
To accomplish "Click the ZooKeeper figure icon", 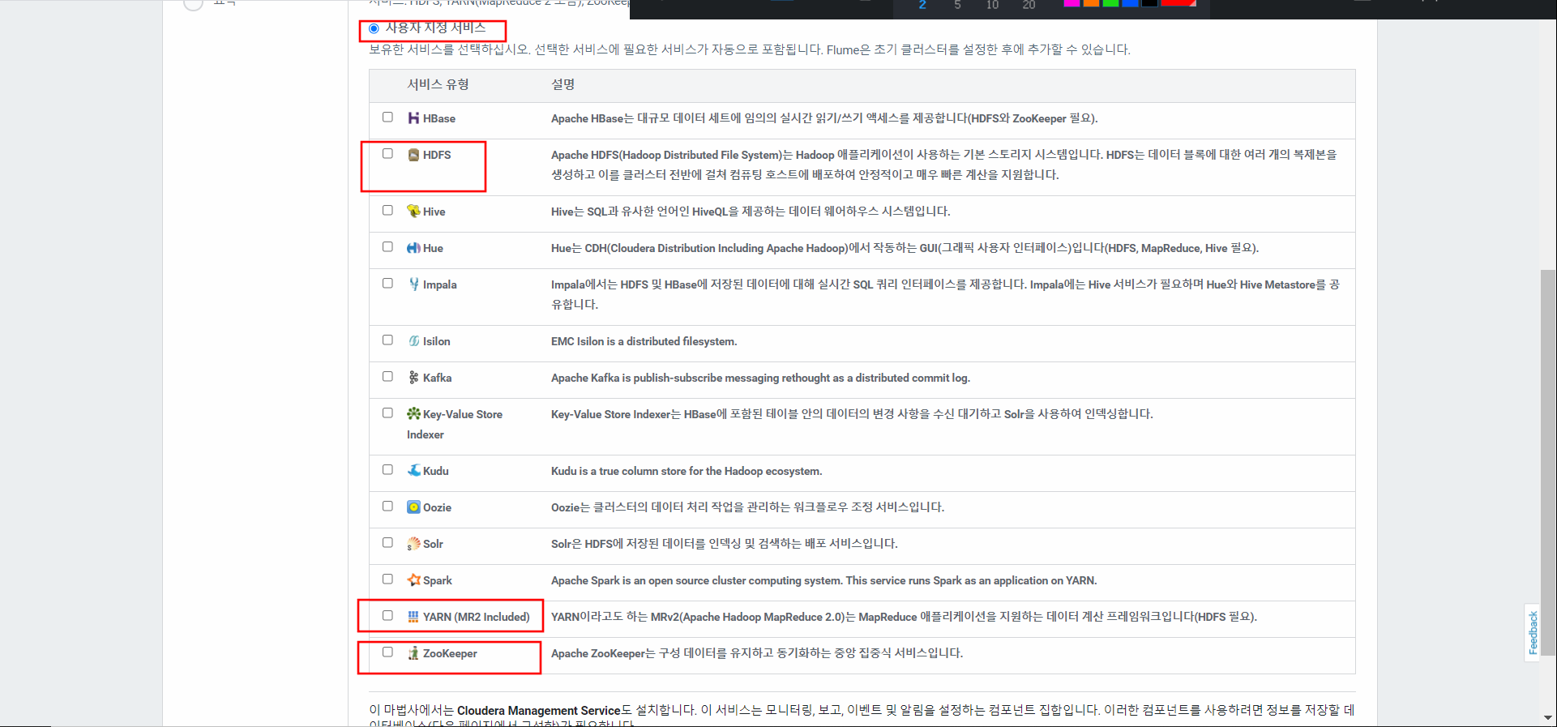I will 413,653.
